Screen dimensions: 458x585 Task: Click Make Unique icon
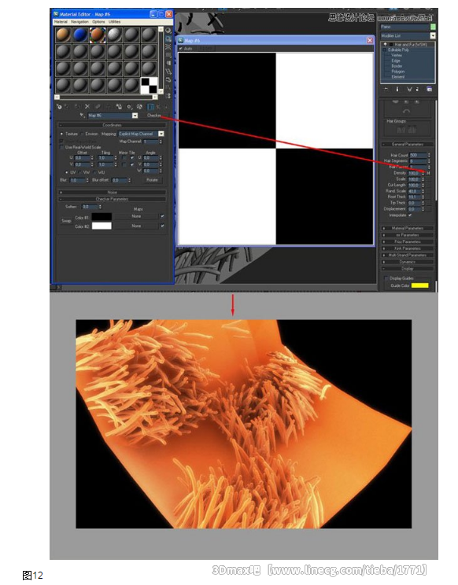(98, 107)
